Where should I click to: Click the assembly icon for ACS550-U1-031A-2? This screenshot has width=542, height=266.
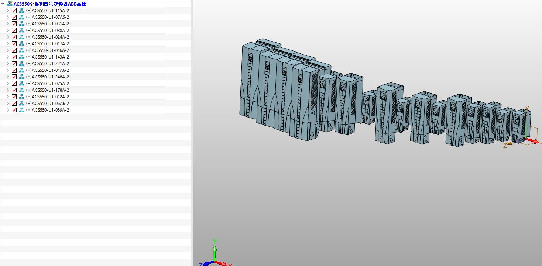21,24
